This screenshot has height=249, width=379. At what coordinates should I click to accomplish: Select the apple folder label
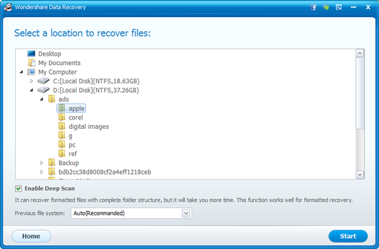(76, 108)
